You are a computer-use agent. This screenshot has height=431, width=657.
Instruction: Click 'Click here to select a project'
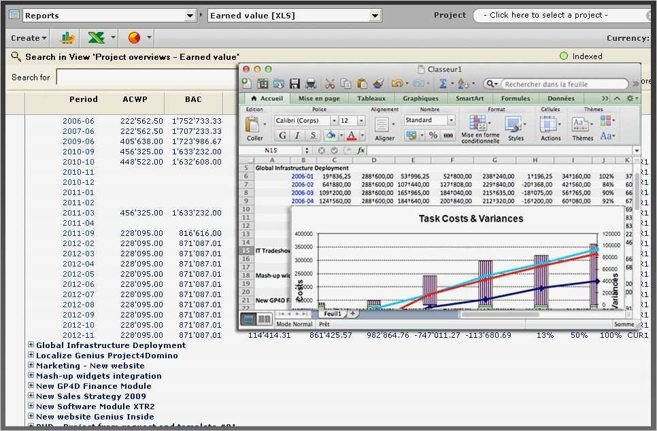click(x=545, y=15)
